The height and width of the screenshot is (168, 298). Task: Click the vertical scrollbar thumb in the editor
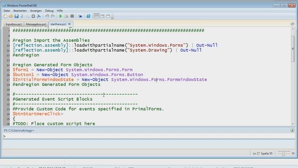point(293,49)
